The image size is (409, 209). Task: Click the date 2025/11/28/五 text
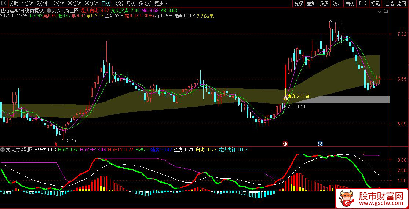coord(14,16)
